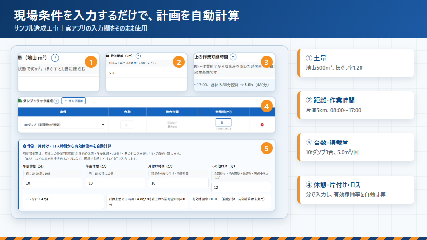Click the ② 距離・作業時間 summary card
Image resolution: width=427 pixels, height=240 pixels.
coord(356,105)
